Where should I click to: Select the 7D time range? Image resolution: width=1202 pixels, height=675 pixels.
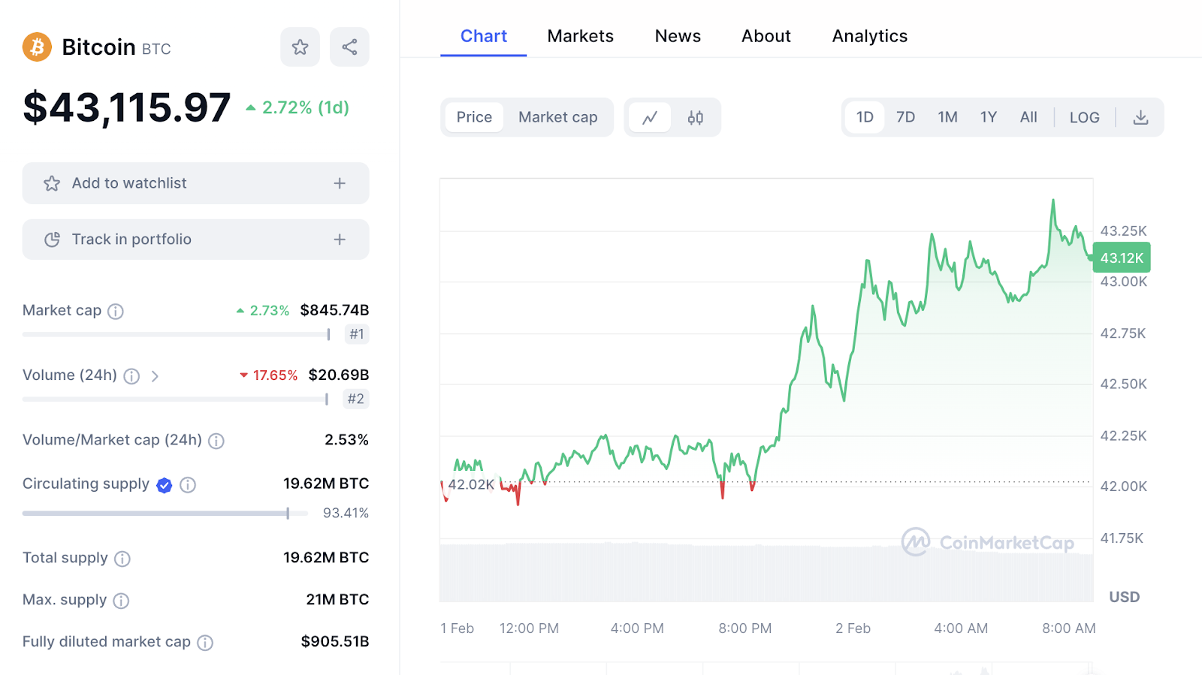pos(905,118)
